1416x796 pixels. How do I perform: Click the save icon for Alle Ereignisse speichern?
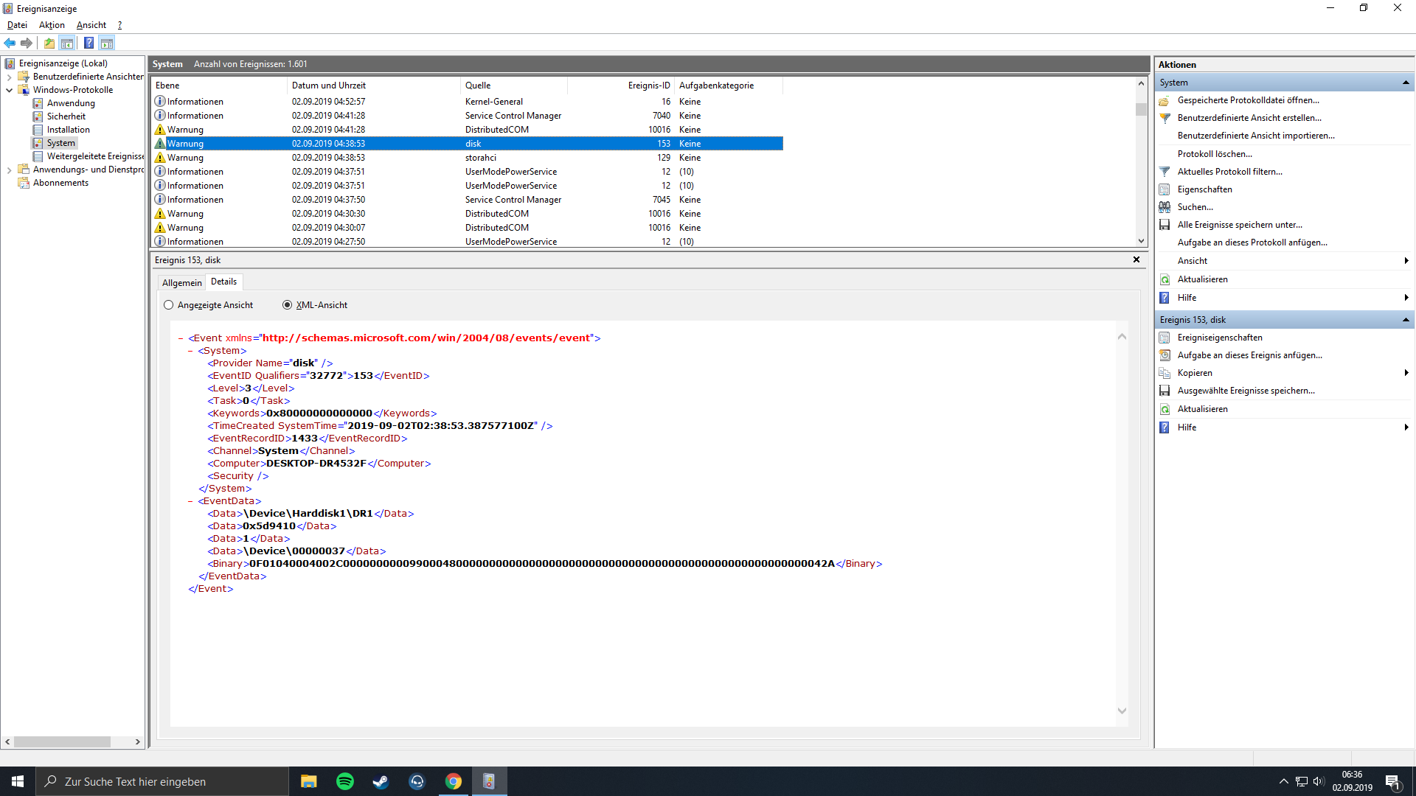pos(1165,225)
